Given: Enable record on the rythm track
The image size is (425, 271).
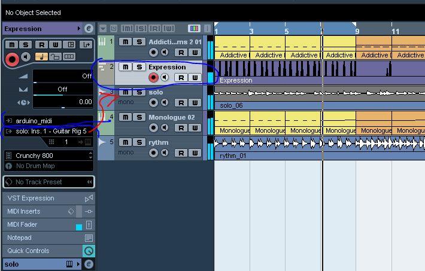Looking at the screenshot, I should tap(153, 153).
